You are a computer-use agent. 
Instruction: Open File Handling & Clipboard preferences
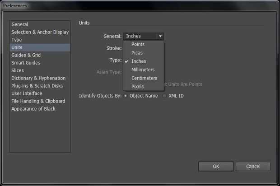click(40, 101)
